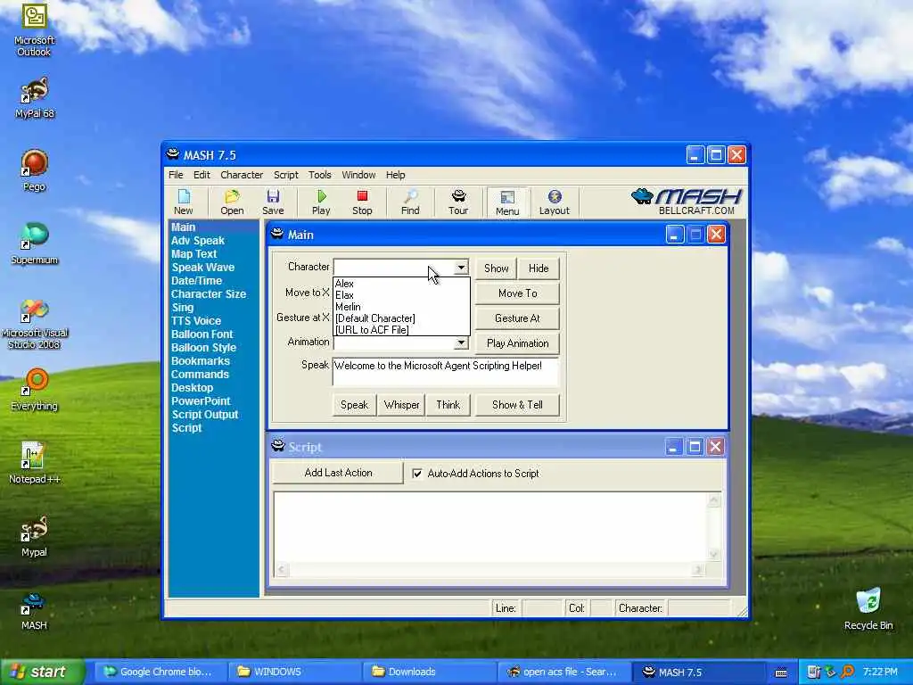Select the Notepad++ desktop shortcut

pos(34,463)
